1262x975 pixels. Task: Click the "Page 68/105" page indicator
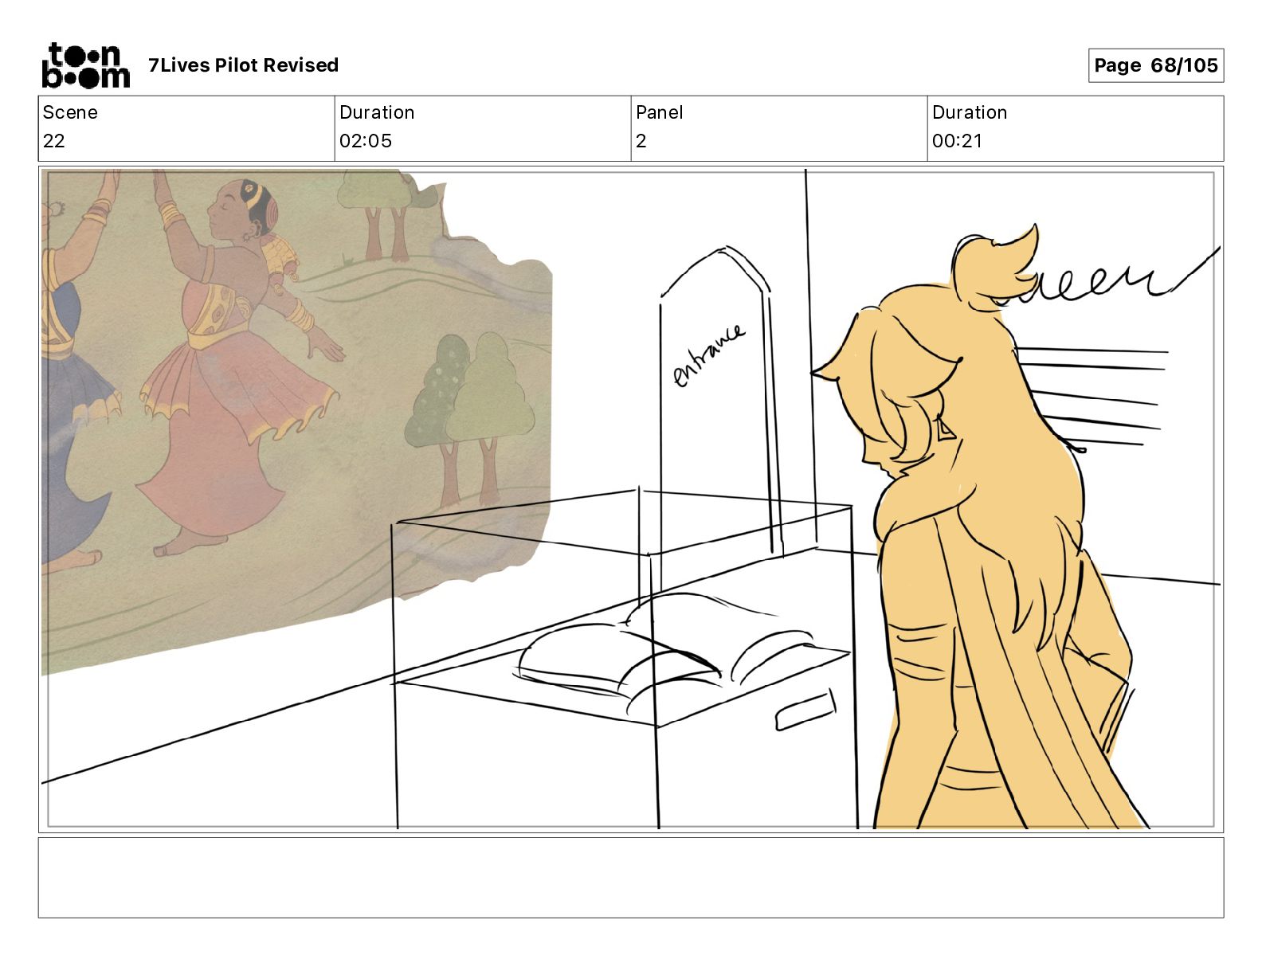tap(1155, 65)
